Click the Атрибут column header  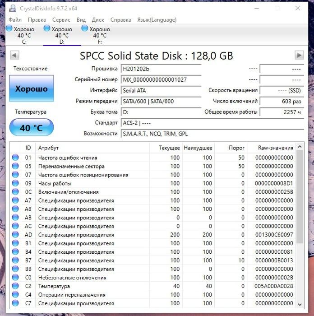click(92, 148)
